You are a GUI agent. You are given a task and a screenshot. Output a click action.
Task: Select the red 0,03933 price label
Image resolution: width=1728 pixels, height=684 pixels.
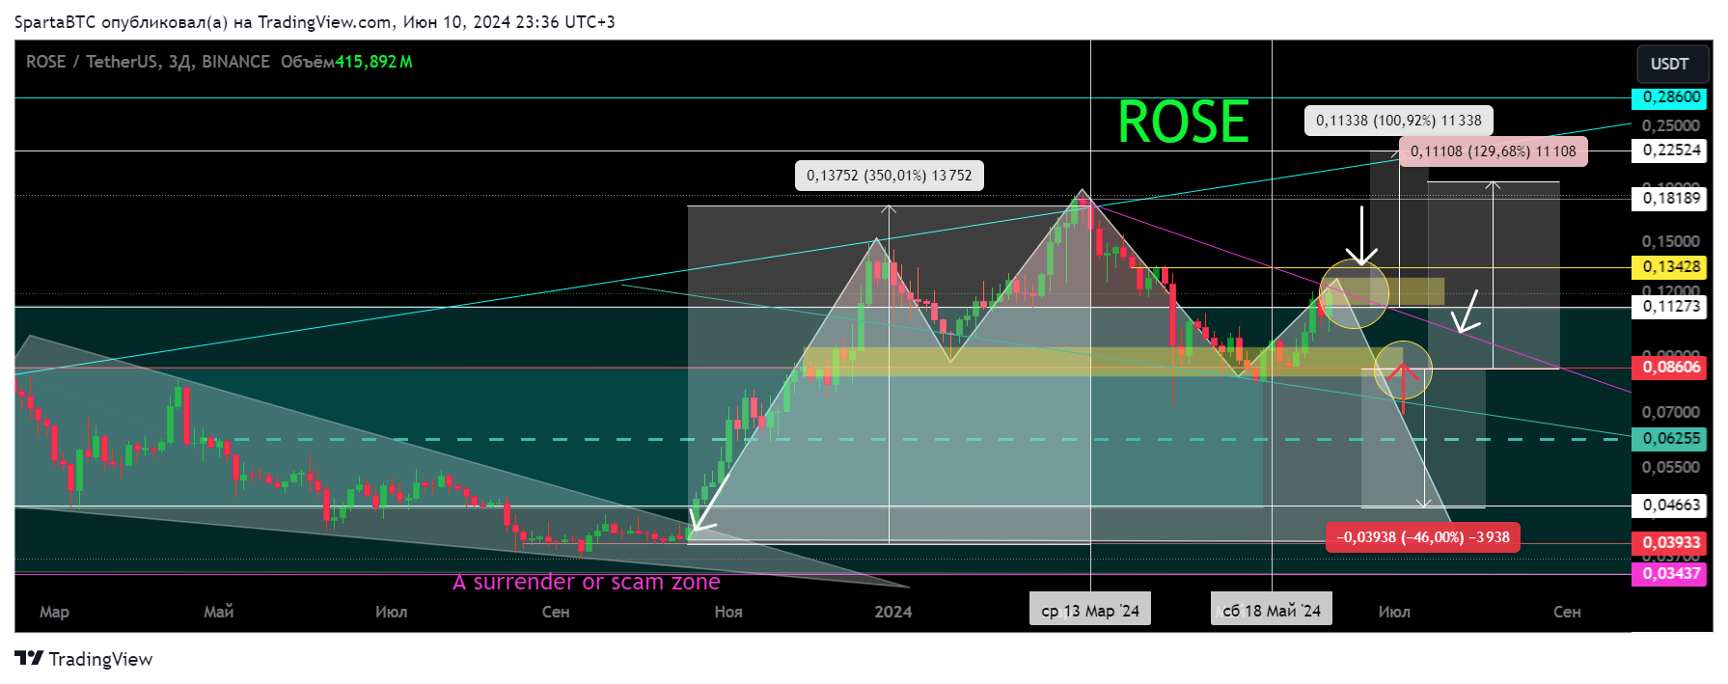(1669, 543)
